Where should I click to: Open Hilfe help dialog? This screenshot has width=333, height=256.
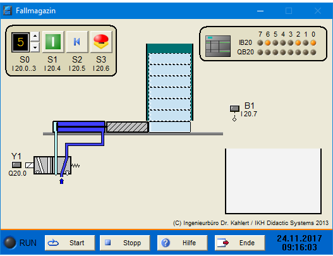pos(183,243)
